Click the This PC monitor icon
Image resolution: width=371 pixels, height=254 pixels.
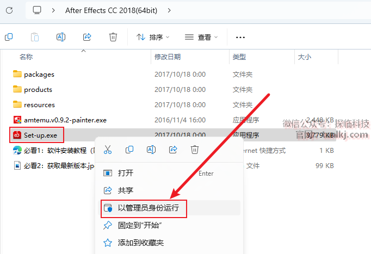(x=36, y=10)
